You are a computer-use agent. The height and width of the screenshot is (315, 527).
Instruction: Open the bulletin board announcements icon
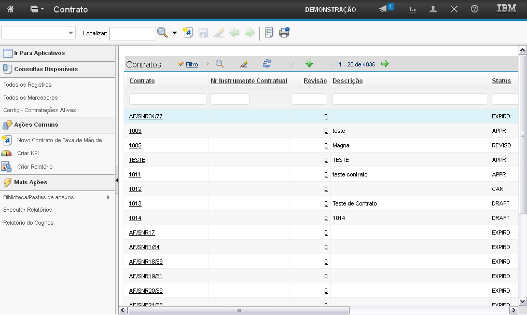pyautogui.click(x=383, y=9)
